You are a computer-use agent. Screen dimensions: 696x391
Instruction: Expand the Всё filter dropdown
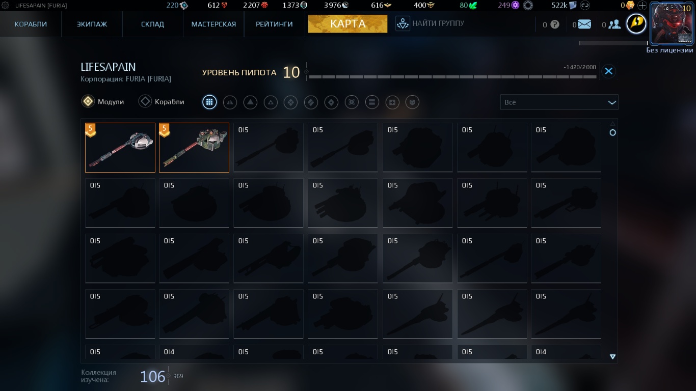click(x=559, y=102)
